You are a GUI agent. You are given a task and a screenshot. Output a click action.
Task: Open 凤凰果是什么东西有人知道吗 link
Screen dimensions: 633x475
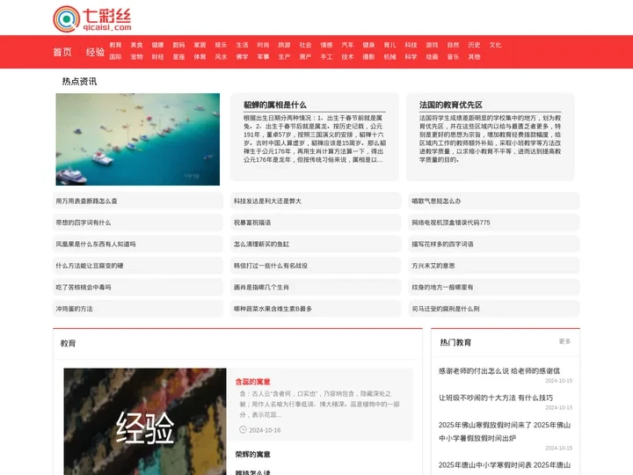click(96, 244)
